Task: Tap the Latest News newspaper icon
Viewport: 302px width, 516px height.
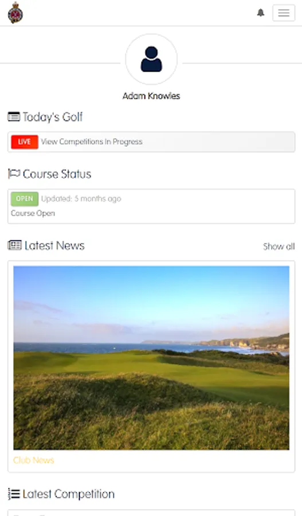Action: tap(14, 245)
